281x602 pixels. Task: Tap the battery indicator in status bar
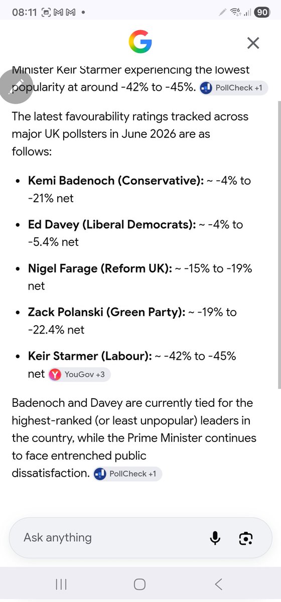pyautogui.click(x=262, y=12)
